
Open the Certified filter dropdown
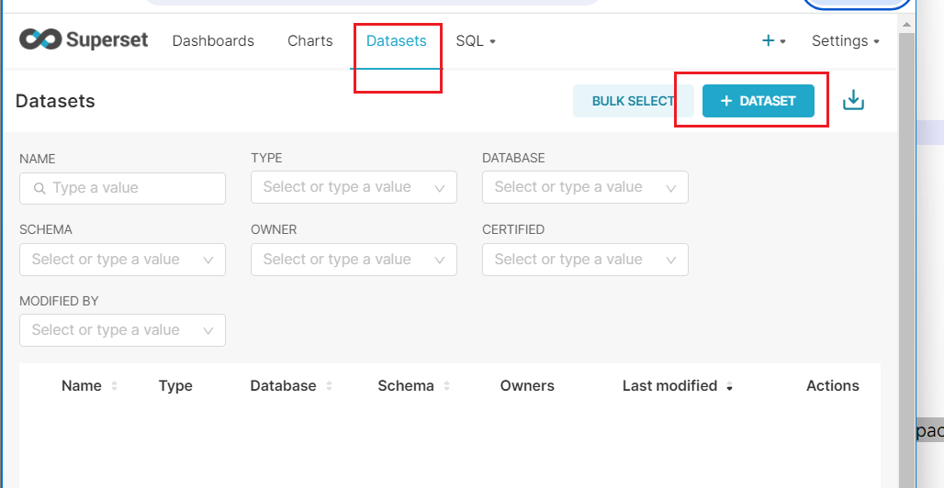coord(585,260)
